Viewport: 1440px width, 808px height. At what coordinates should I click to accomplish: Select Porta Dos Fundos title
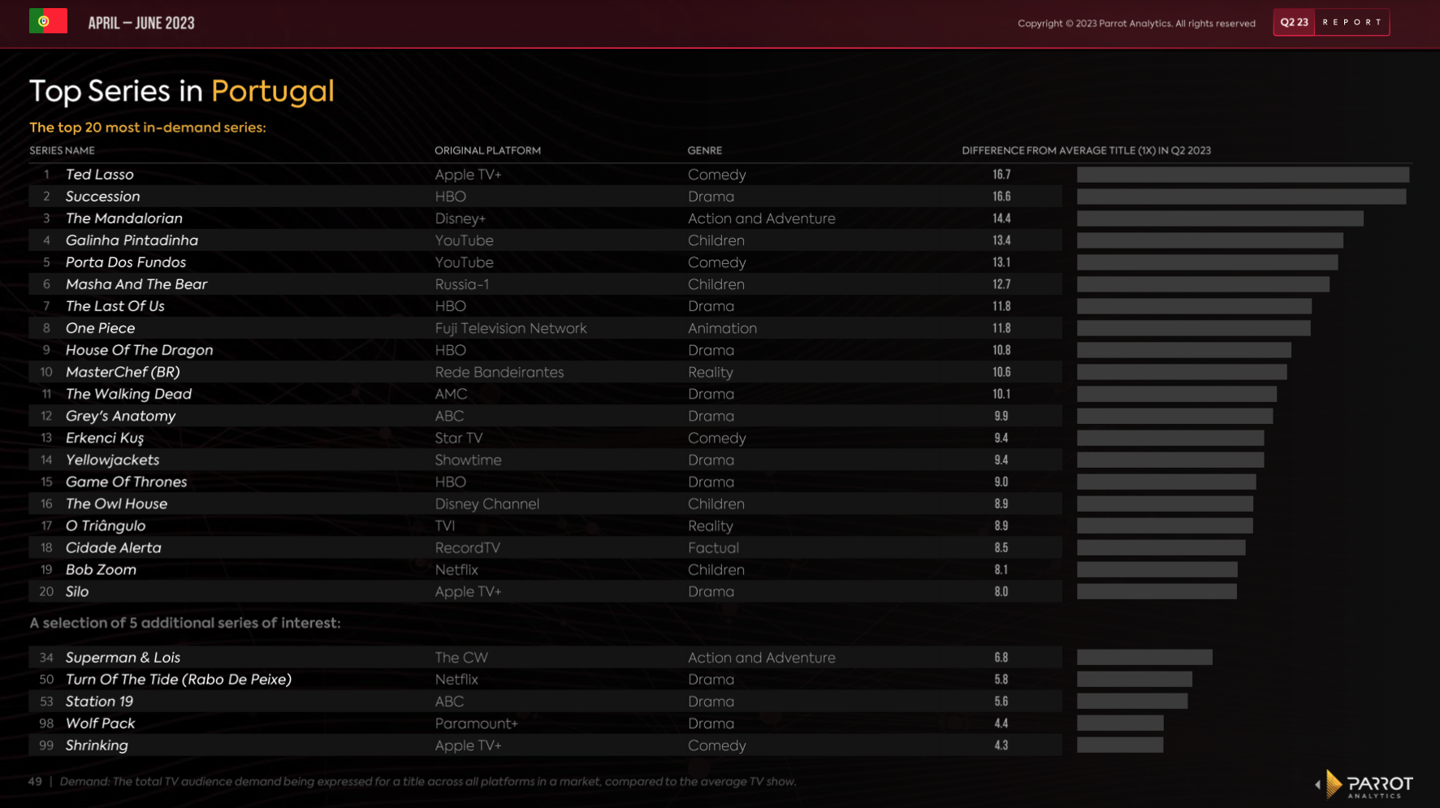[x=125, y=262]
